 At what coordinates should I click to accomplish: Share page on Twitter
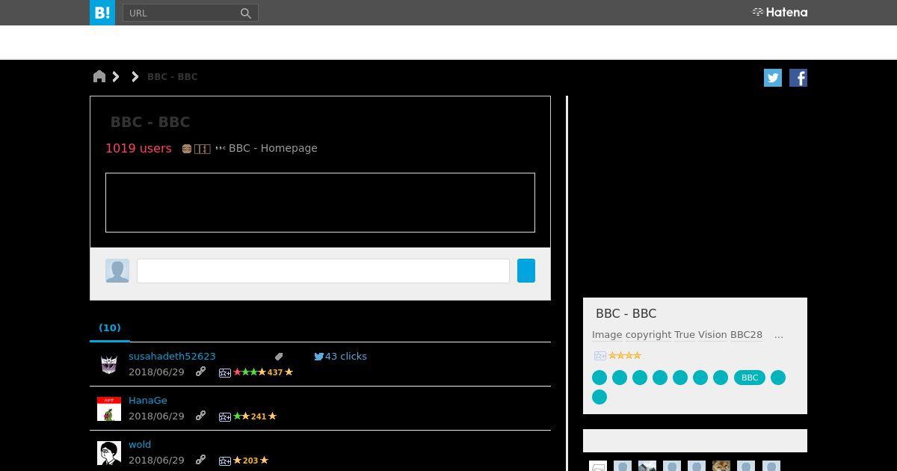(x=773, y=78)
